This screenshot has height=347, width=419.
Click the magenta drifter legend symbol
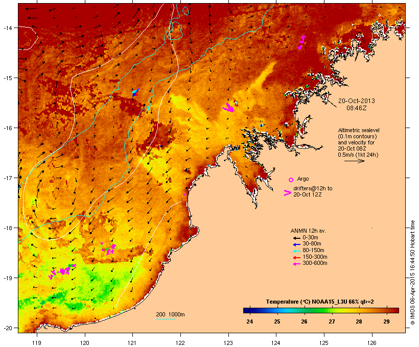[288, 193]
